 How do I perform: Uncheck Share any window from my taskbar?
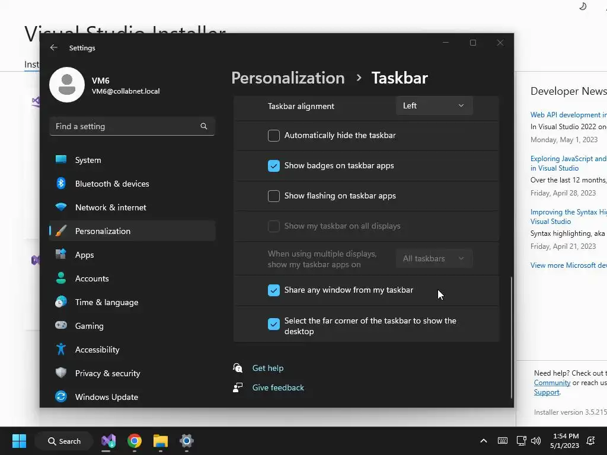[274, 290]
